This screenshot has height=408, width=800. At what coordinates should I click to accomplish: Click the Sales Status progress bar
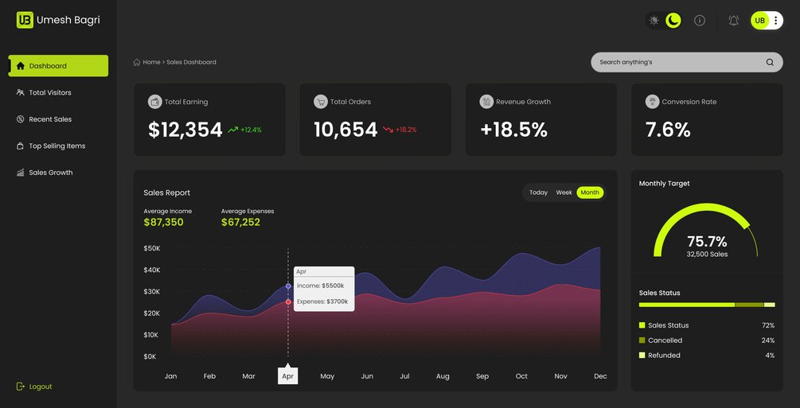pos(707,305)
